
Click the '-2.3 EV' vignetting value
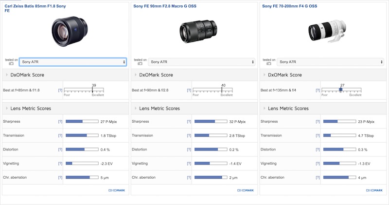coord(106,164)
